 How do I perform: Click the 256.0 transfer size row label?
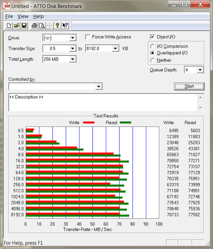pos(18,184)
